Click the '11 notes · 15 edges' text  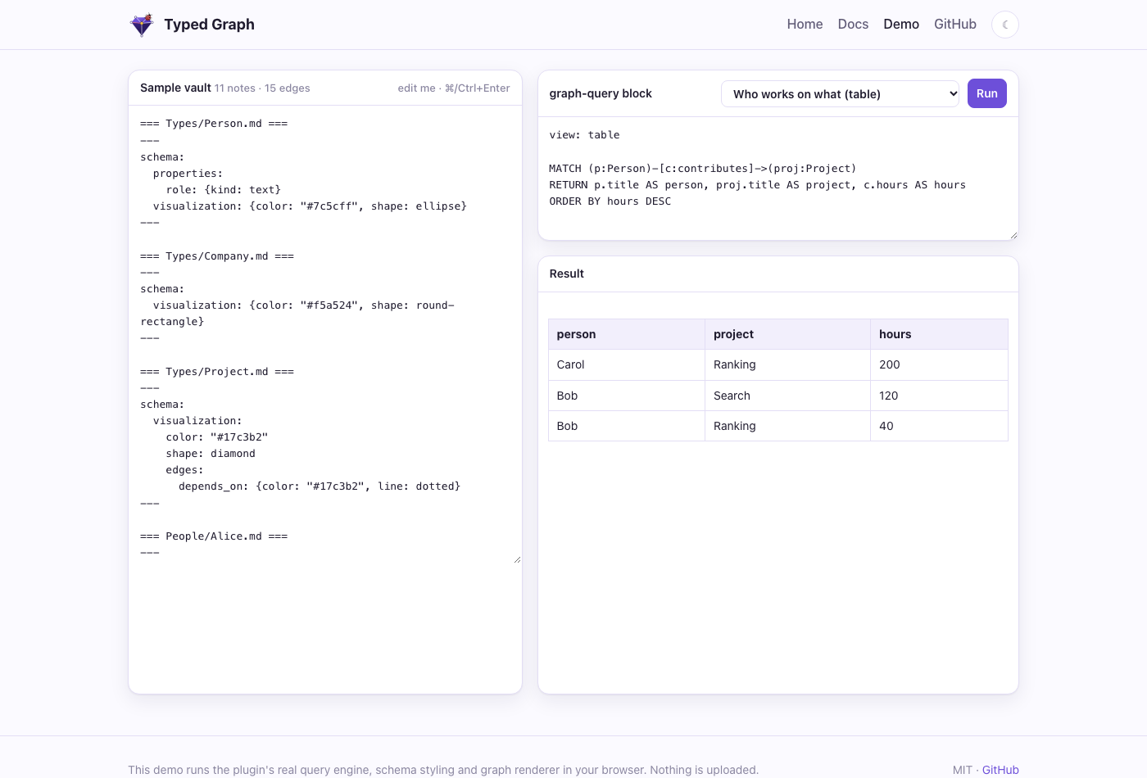262,88
